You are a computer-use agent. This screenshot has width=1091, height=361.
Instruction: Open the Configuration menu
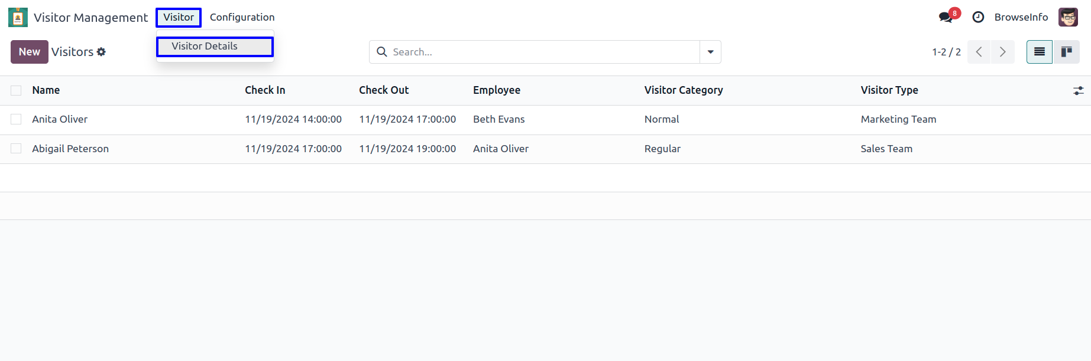pos(242,18)
